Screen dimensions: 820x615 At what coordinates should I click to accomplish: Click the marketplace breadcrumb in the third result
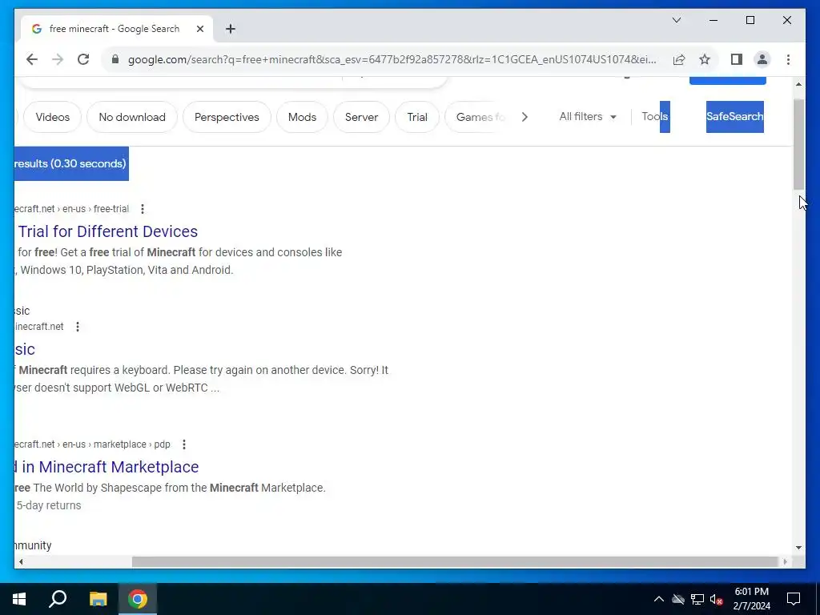tap(120, 444)
